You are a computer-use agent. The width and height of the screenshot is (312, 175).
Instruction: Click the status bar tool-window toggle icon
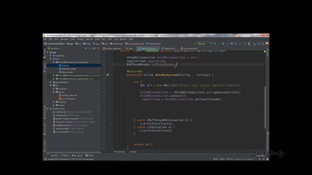coord(45,159)
